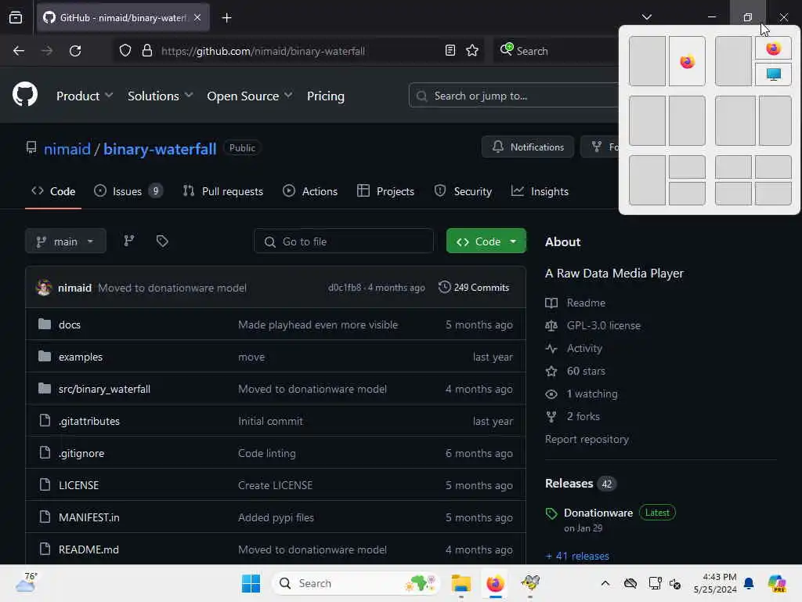Open the README.md file
This screenshot has width=802, height=602.
[89, 549]
